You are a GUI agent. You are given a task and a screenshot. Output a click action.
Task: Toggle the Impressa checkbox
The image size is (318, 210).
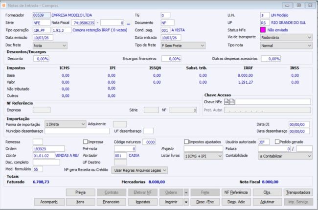[86, 141]
